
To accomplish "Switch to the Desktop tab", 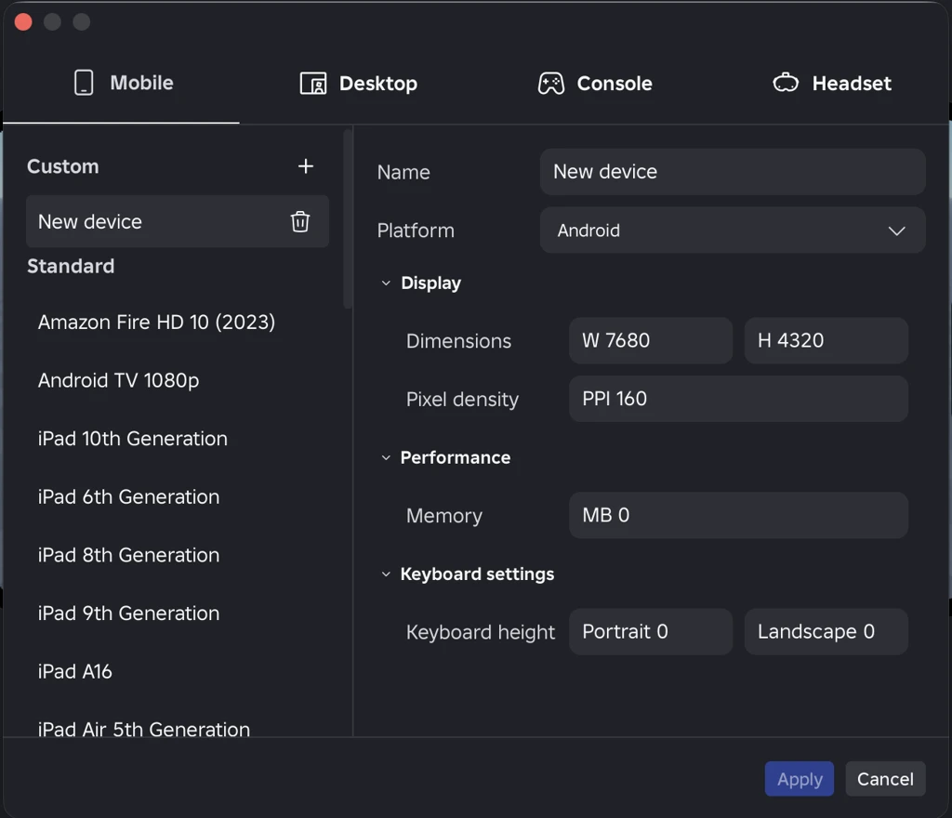I will pyautogui.click(x=358, y=83).
